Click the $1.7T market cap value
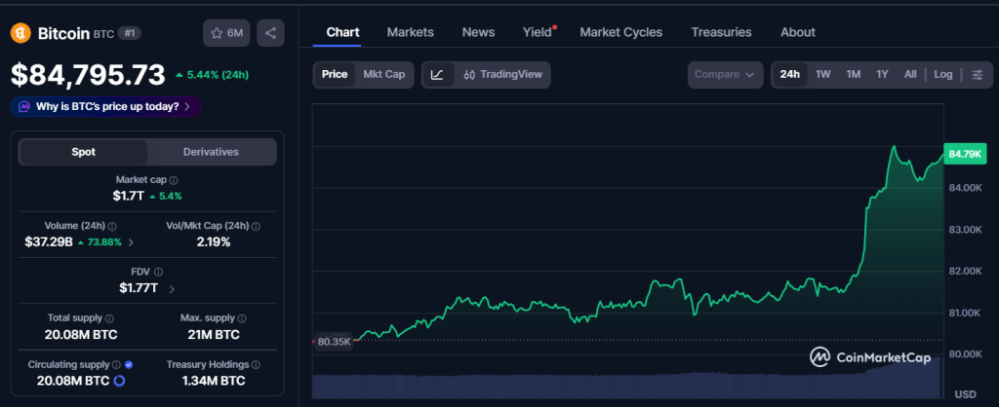 pyautogui.click(x=130, y=196)
